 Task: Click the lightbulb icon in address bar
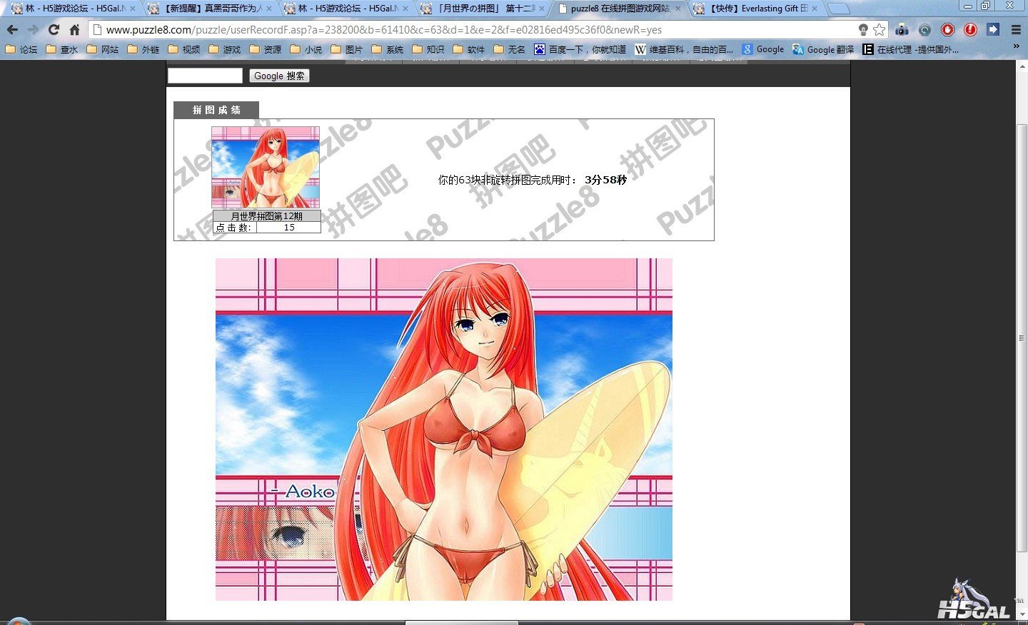tap(863, 30)
